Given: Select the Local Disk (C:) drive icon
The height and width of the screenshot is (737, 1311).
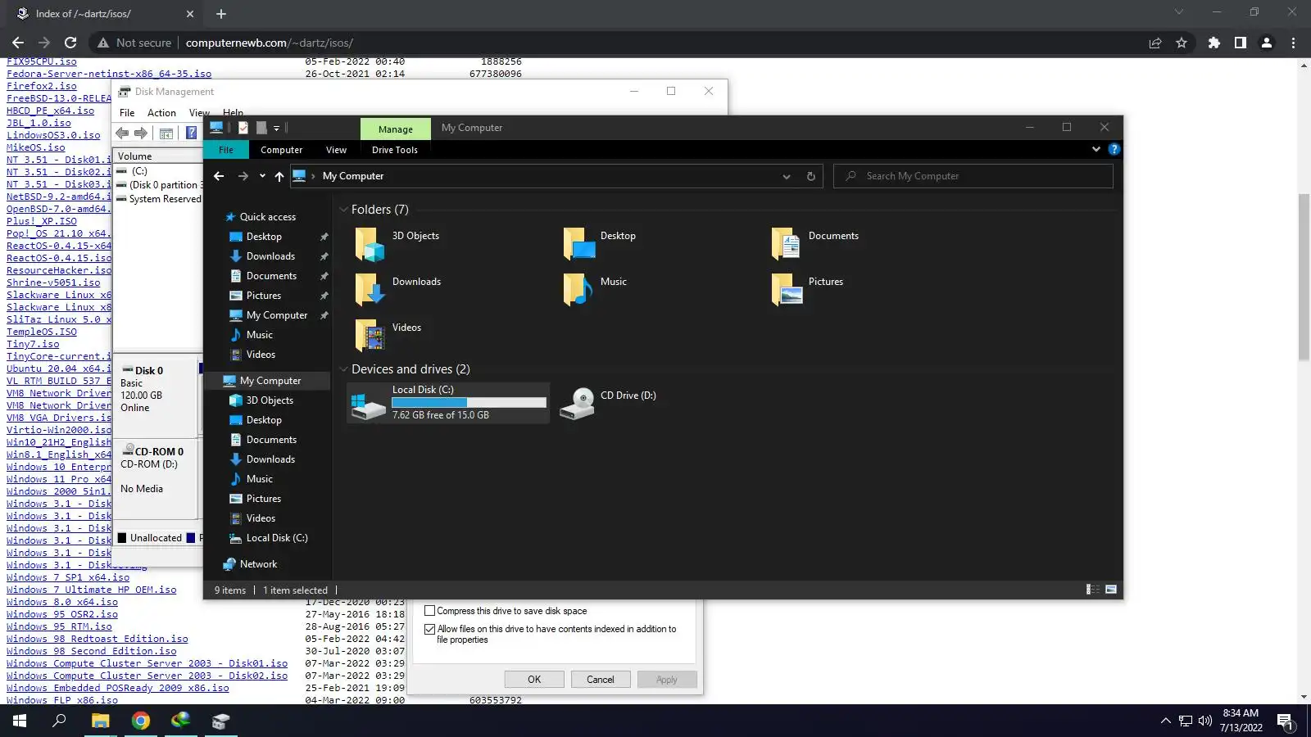Looking at the screenshot, I should (368, 406).
